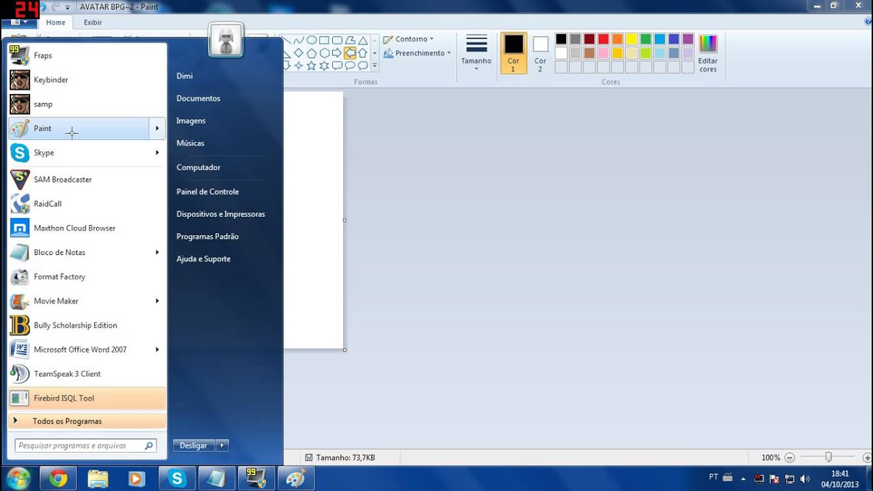Launch samp from the Start menu

(87, 104)
